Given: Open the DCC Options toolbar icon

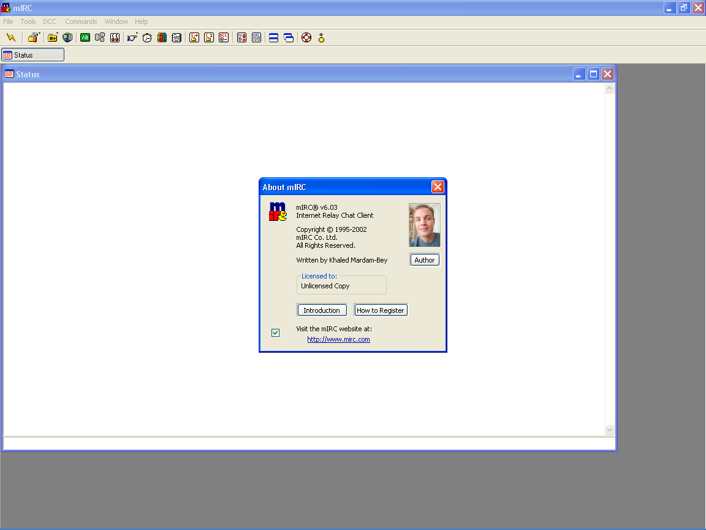Looking at the screenshot, I should point(224,38).
